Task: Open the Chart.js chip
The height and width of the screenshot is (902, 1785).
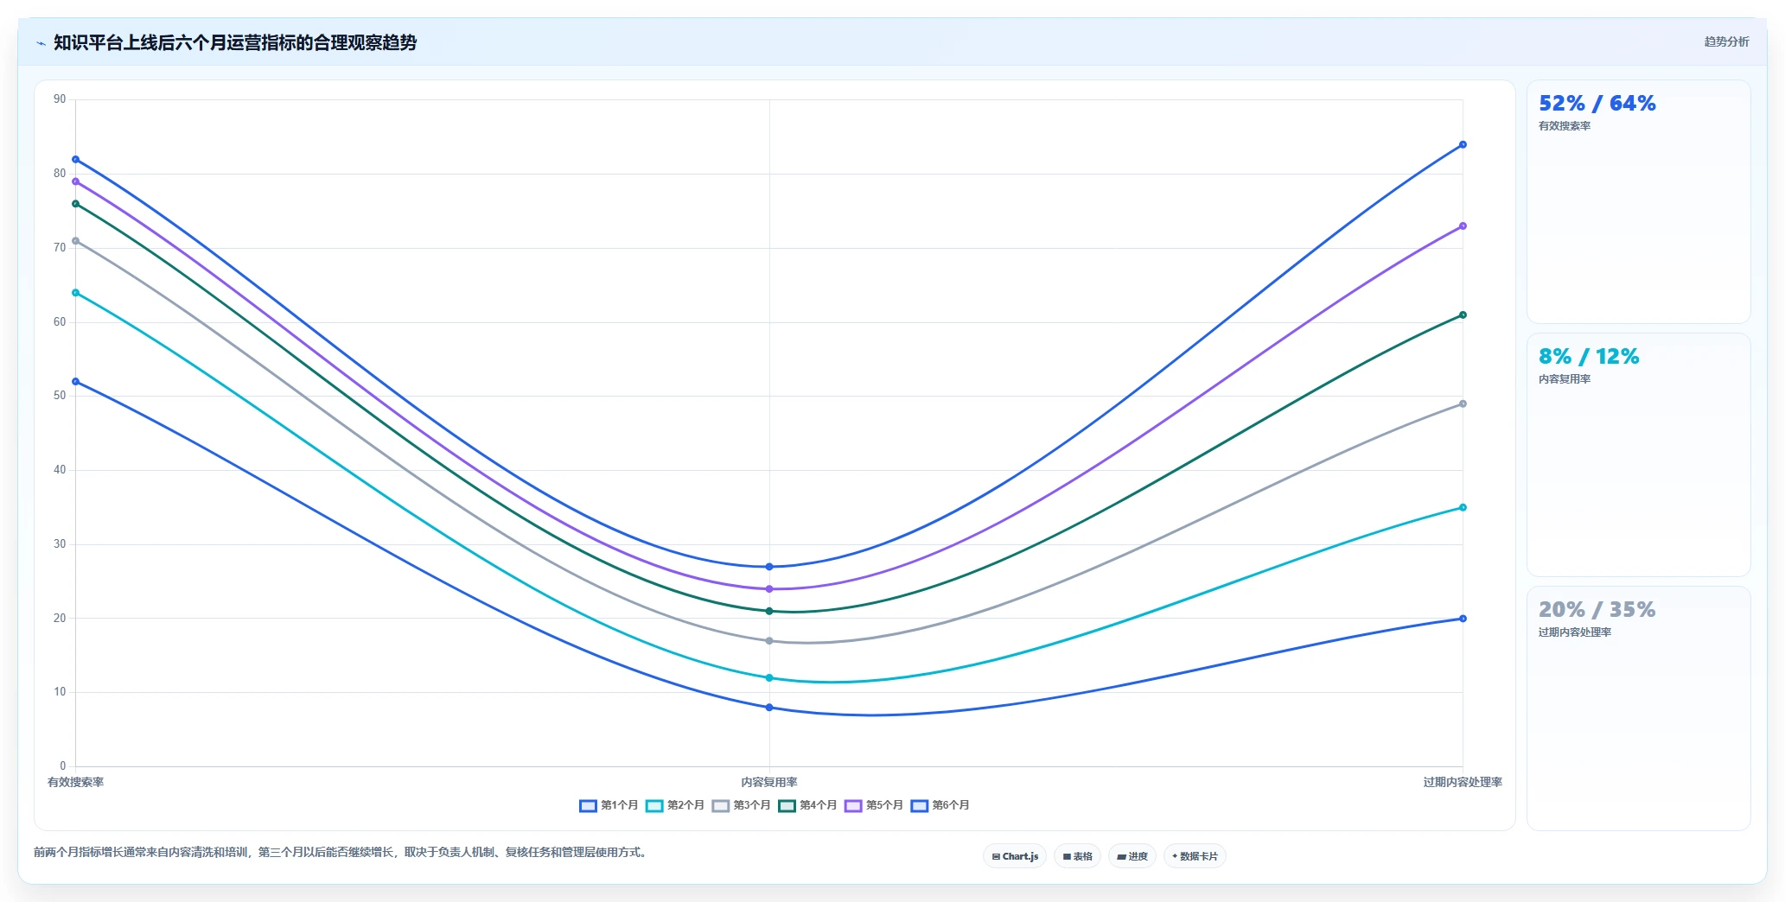Action: point(1015,856)
